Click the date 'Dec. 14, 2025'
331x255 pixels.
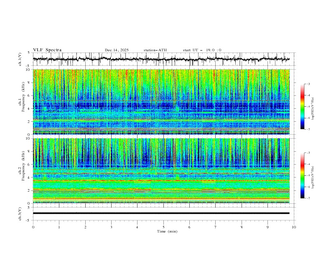(117, 50)
